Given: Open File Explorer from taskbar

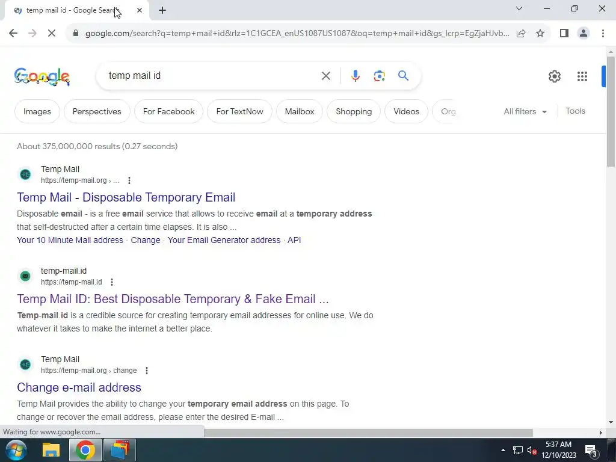Looking at the screenshot, I should click(51, 450).
